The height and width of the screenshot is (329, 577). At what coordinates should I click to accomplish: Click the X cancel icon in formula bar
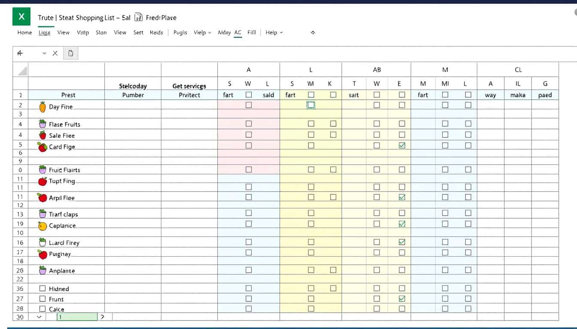tap(55, 54)
